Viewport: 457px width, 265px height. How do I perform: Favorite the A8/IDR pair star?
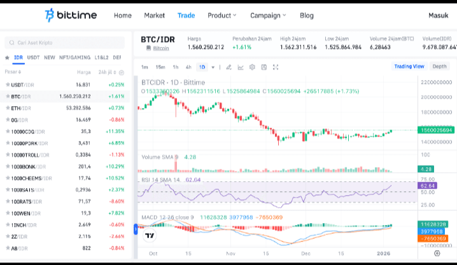coord(8,248)
